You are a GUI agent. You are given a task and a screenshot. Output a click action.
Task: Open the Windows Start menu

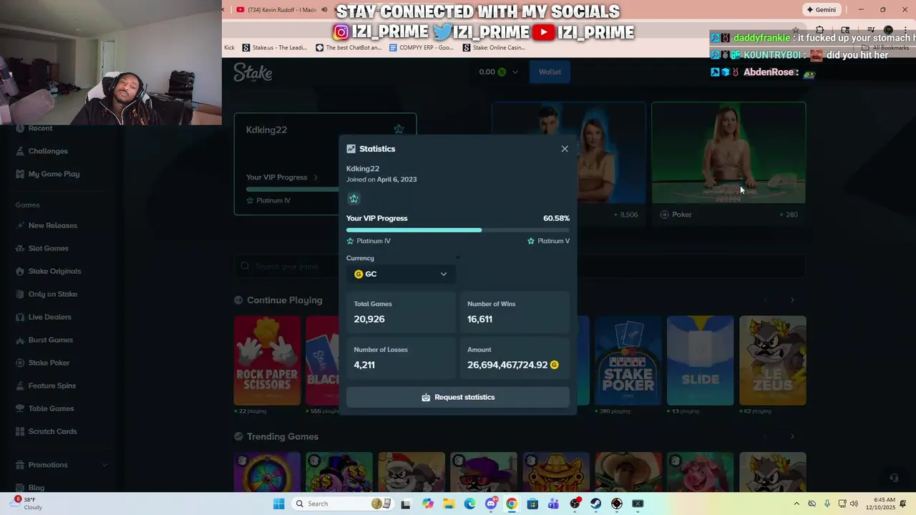tap(278, 504)
